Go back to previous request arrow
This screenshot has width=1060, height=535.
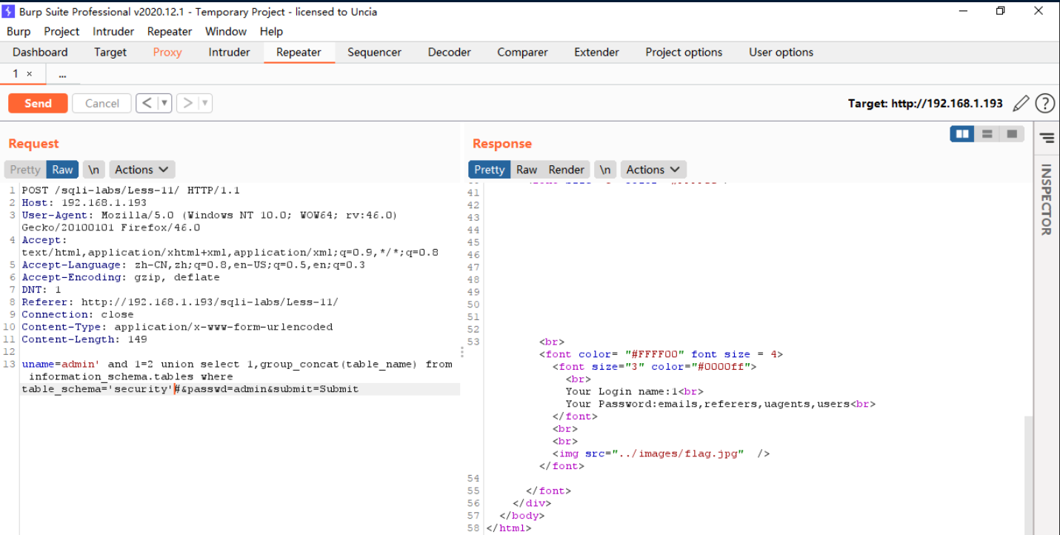pyautogui.click(x=147, y=103)
